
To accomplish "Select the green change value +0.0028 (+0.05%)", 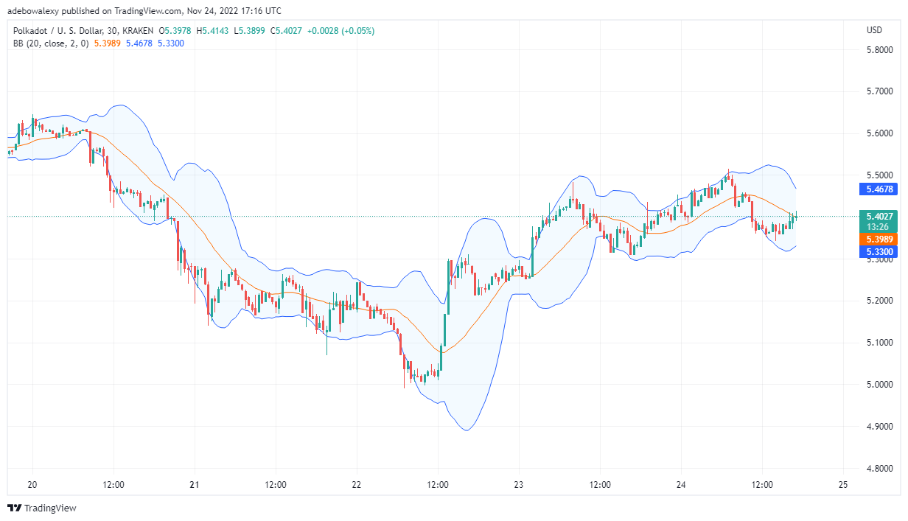I will pyautogui.click(x=339, y=32).
